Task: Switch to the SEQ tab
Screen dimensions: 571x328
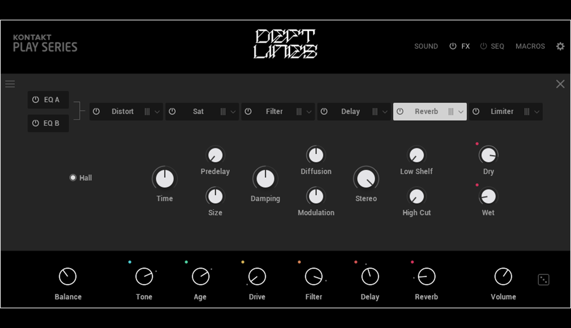Action: click(x=497, y=47)
